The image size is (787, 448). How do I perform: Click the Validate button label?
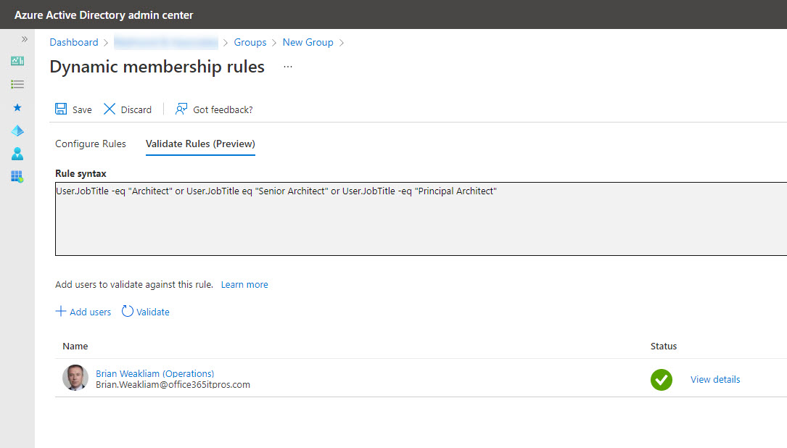pyautogui.click(x=152, y=312)
